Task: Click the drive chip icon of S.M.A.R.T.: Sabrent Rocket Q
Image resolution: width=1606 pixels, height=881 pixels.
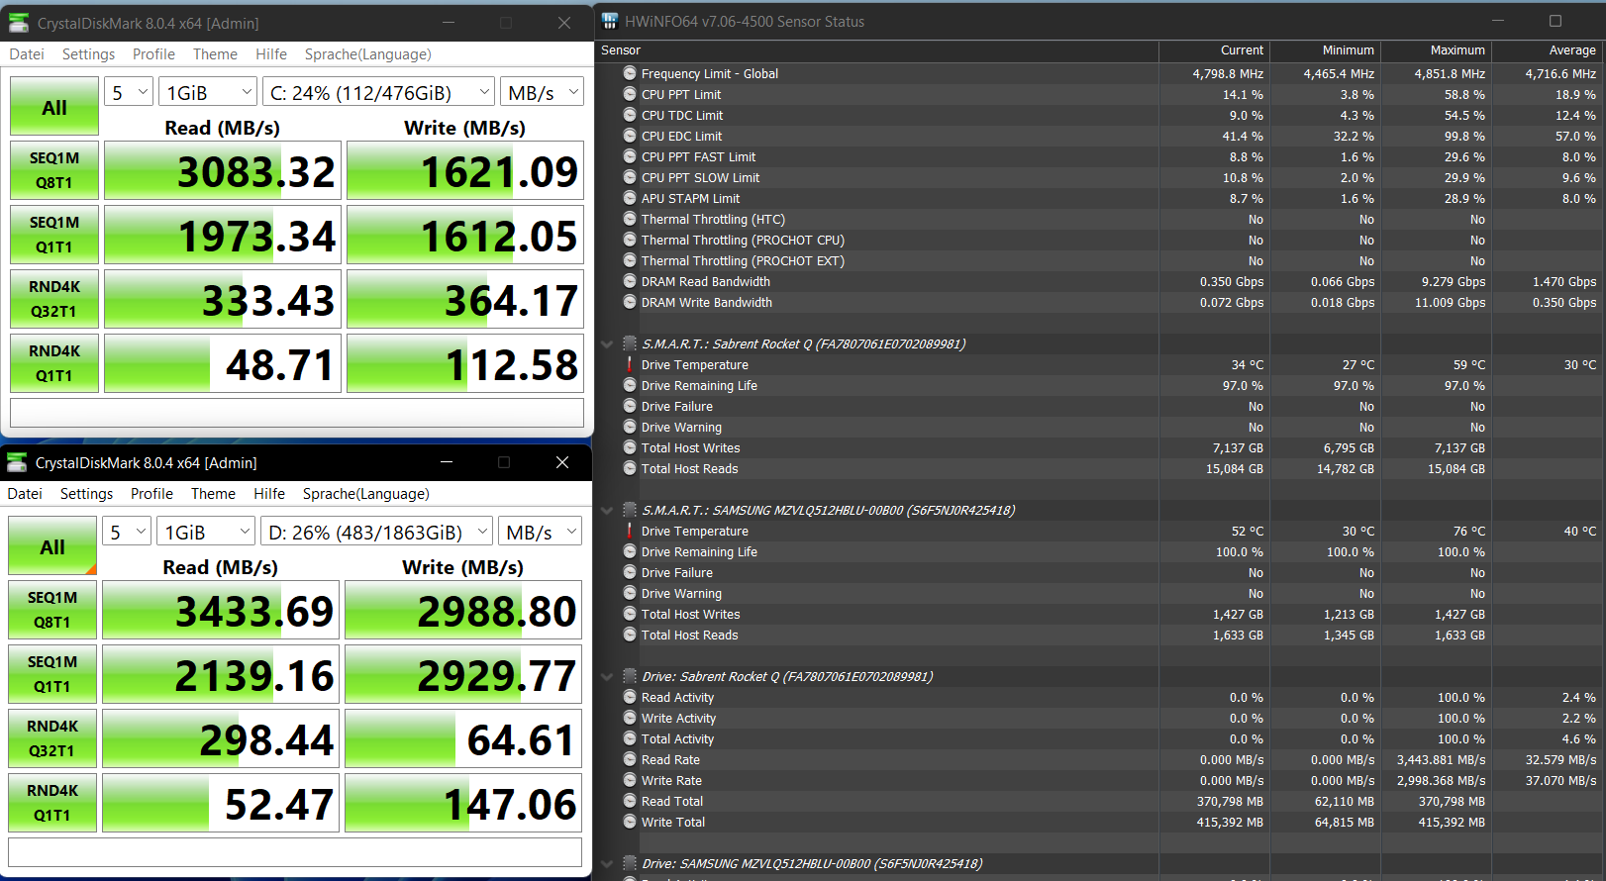Action: point(630,343)
